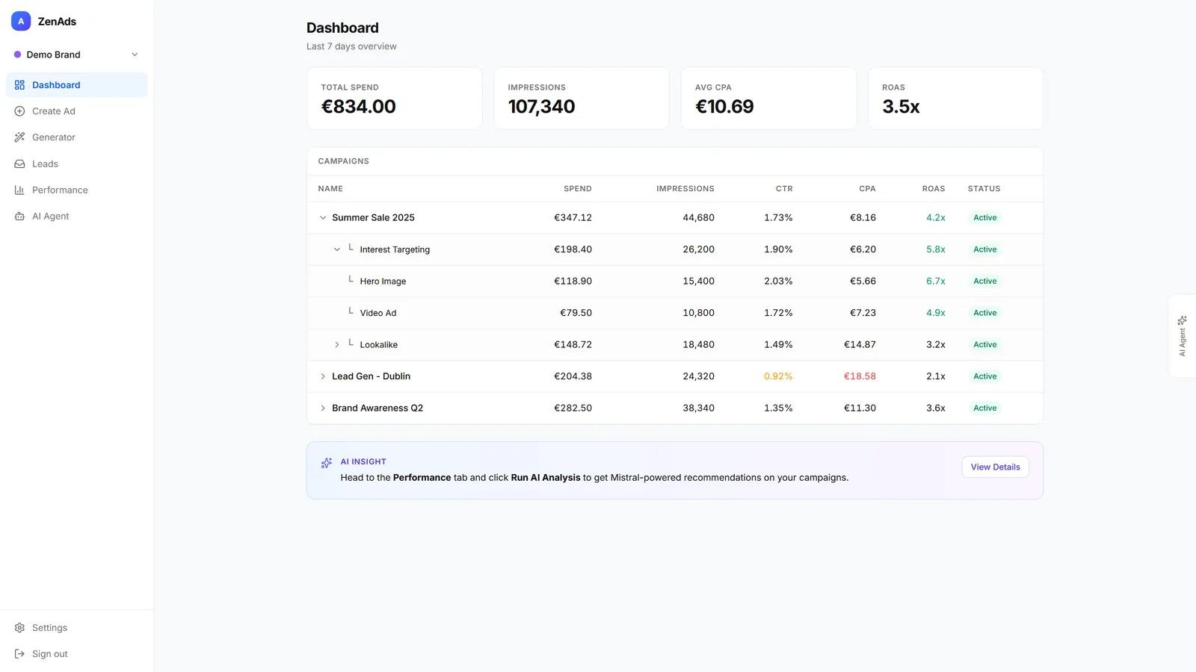Click the Leads inbox icon
The height and width of the screenshot is (672, 1196).
[19, 164]
